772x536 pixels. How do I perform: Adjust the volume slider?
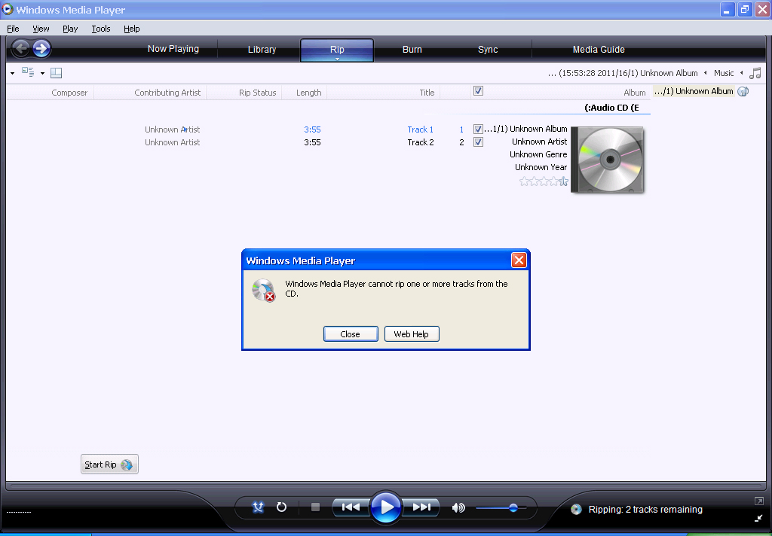pyautogui.click(x=501, y=508)
